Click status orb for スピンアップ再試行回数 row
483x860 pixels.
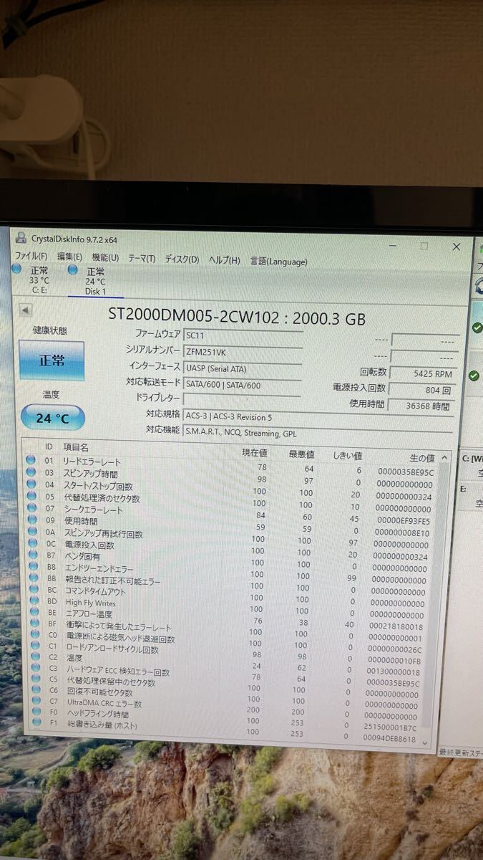point(31,531)
